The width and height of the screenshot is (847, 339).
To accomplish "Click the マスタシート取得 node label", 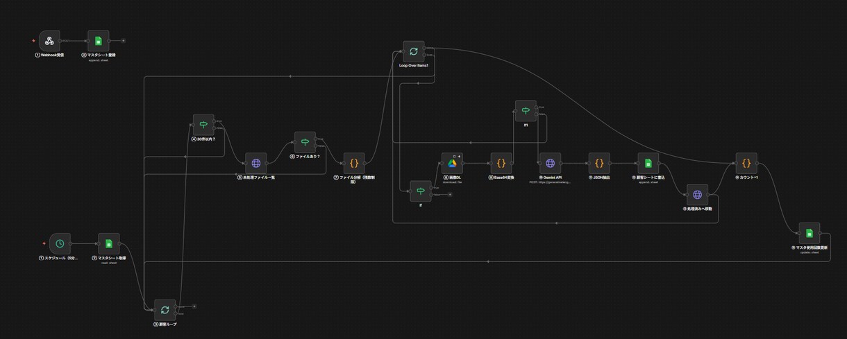I will [109, 258].
